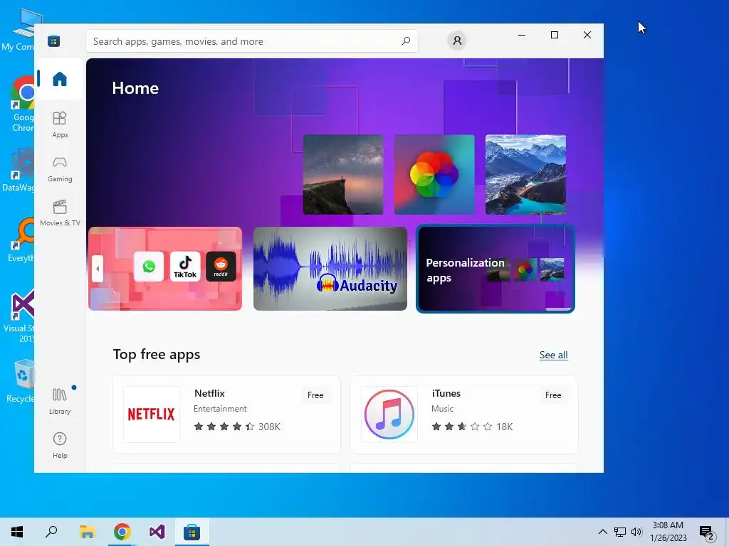
Task: Open the volume speaker tray icon
Action: coord(636,532)
